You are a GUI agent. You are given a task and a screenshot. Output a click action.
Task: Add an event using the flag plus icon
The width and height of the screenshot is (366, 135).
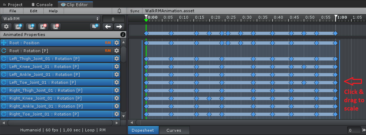click(95, 27)
